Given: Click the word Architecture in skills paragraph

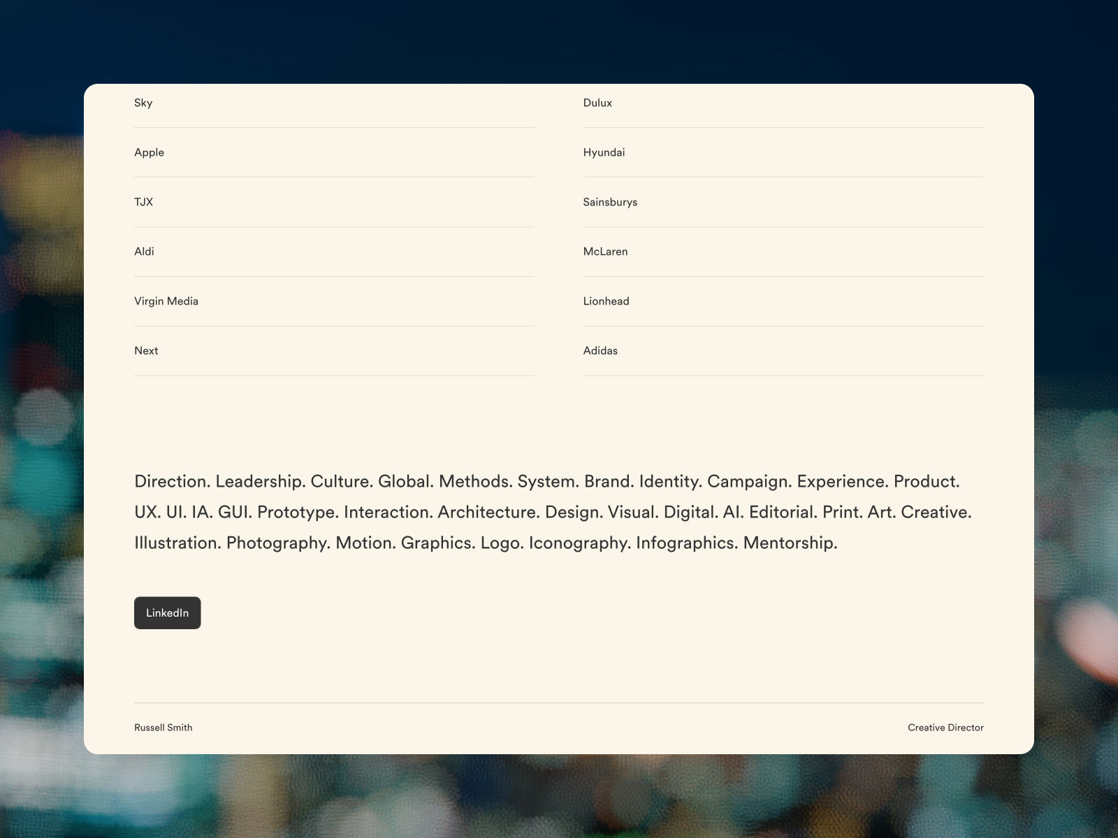Looking at the screenshot, I should pyautogui.click(x=488, y=512).
